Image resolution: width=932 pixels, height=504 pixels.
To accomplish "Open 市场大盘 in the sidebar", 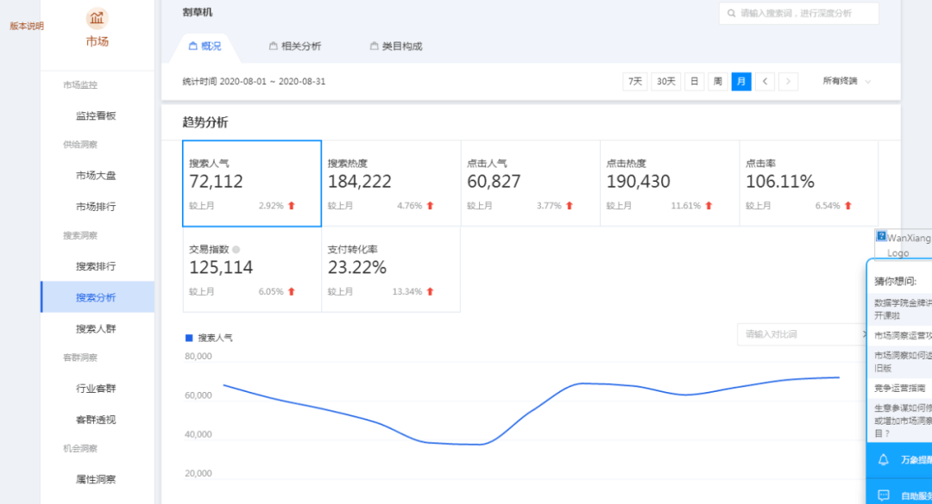I will [96, 176].
